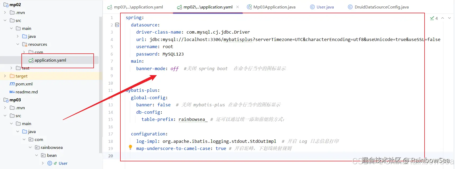Click the 'log-impl' key
Screen dimensions: 455x169
pos(147,141)
